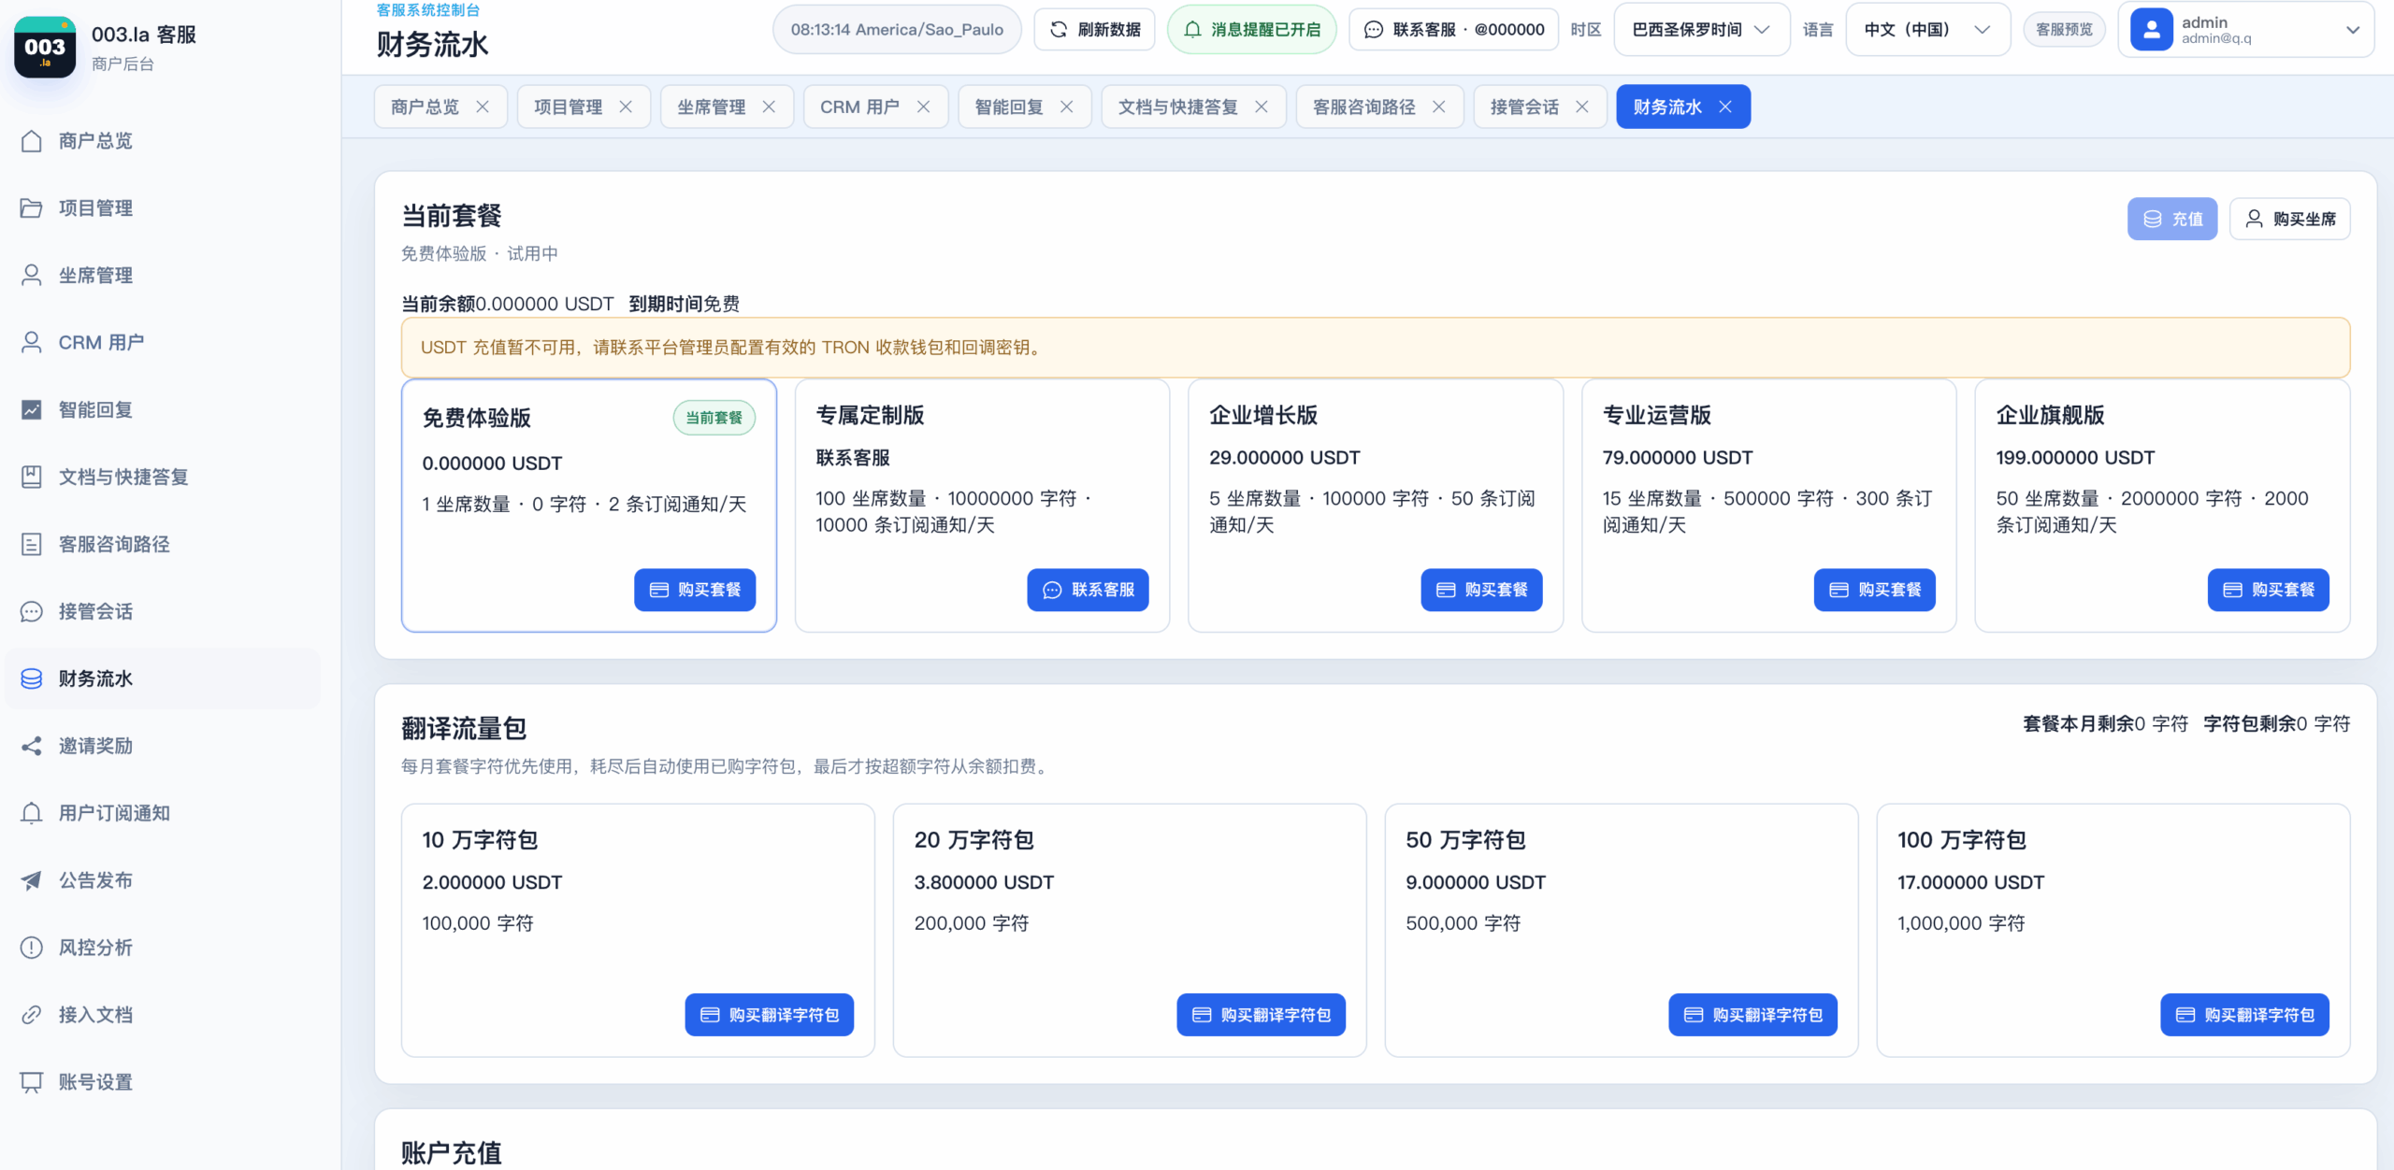
Task: Open 客服咨询路径 in sidebar
Action: pos(163,545)
